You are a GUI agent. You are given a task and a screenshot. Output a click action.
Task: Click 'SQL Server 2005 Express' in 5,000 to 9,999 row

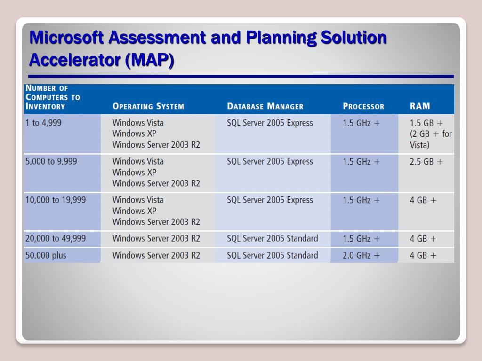(270, 162)
